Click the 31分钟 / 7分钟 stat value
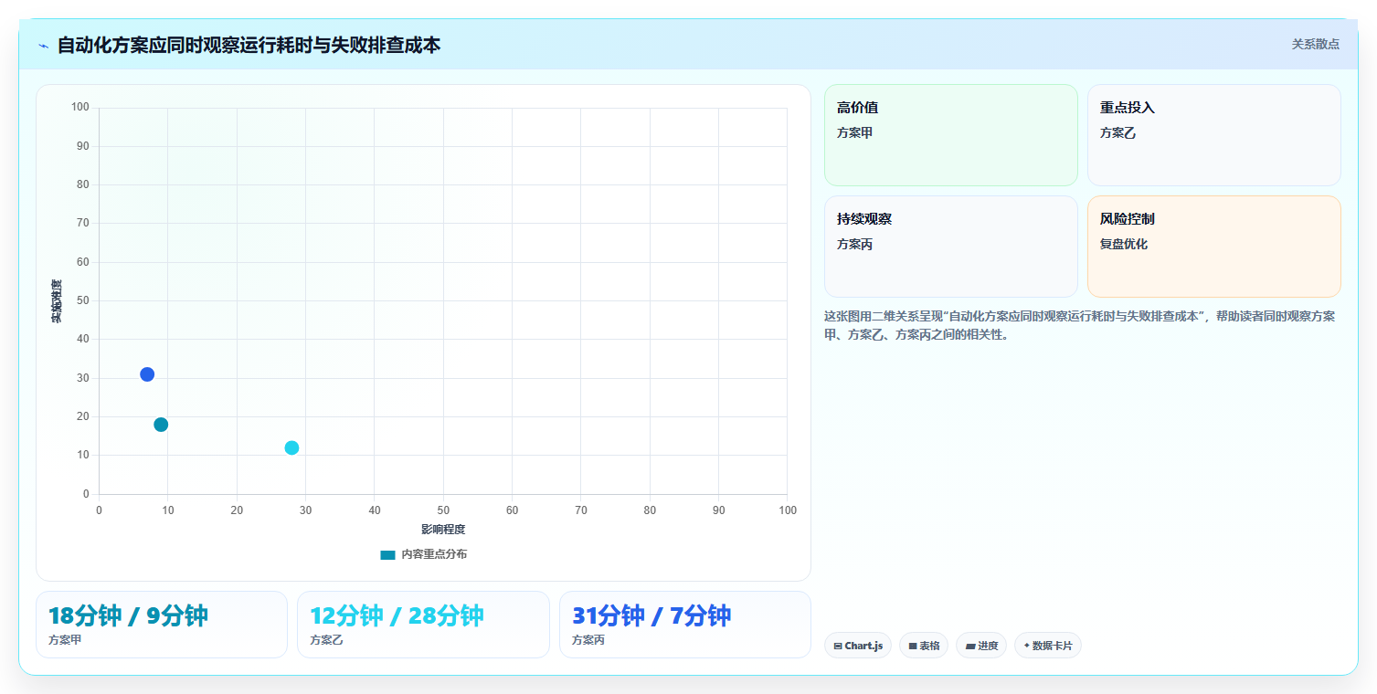1377x694 pixels. click(x=651, y=616)
